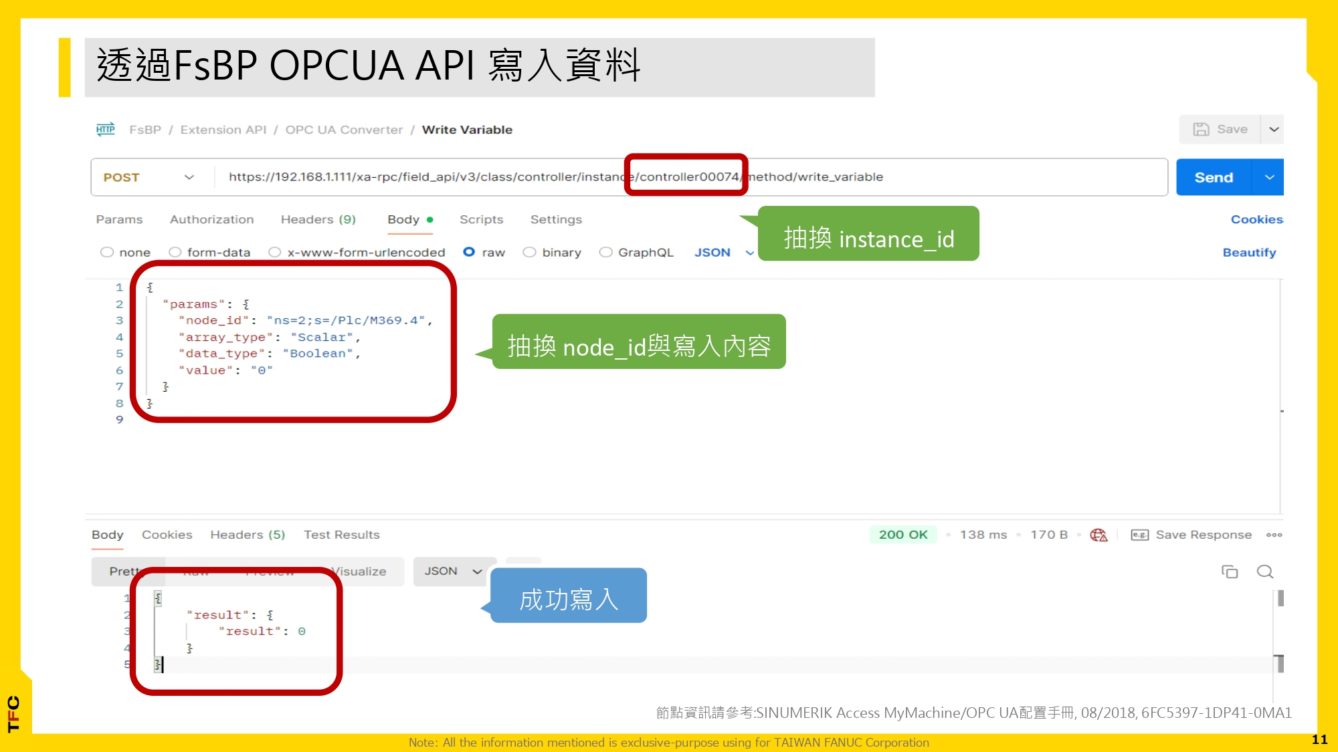
Task: Select the raw body option
Action: pos(469,252)
